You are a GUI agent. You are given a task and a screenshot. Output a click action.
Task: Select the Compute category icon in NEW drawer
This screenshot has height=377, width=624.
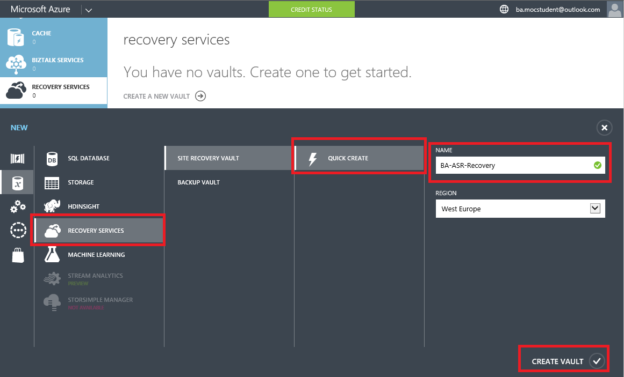[18, 159]
